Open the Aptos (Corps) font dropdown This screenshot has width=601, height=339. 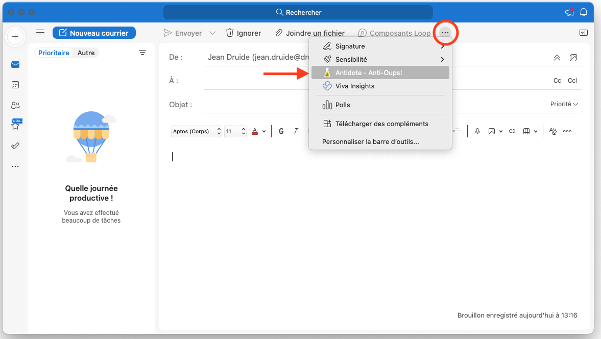click(197, 131)
